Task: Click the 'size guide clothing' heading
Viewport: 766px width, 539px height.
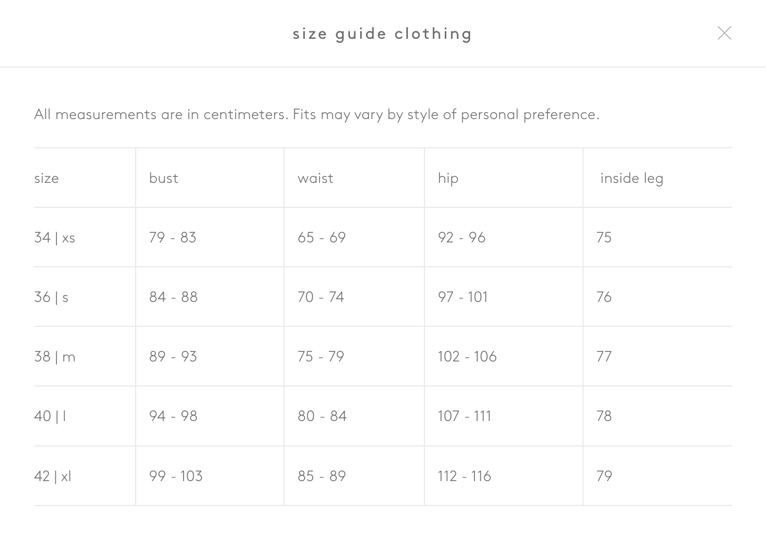Action: point(382,33)
